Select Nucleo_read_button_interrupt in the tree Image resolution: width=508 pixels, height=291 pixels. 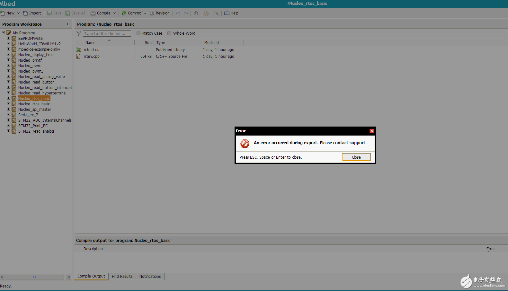coord(45,88)
